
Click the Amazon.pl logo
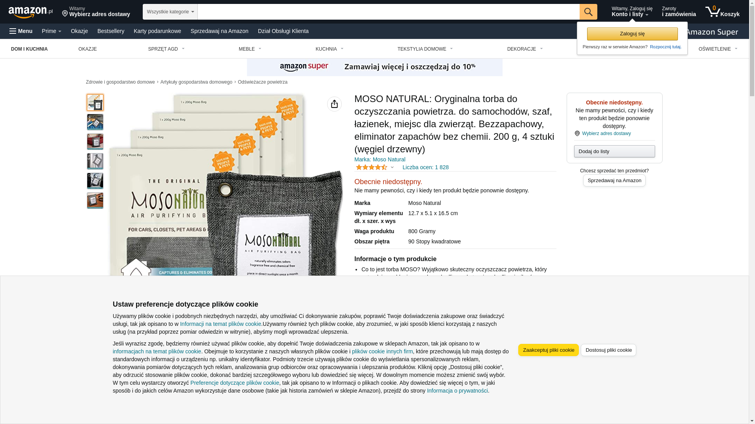coord(31,12)
